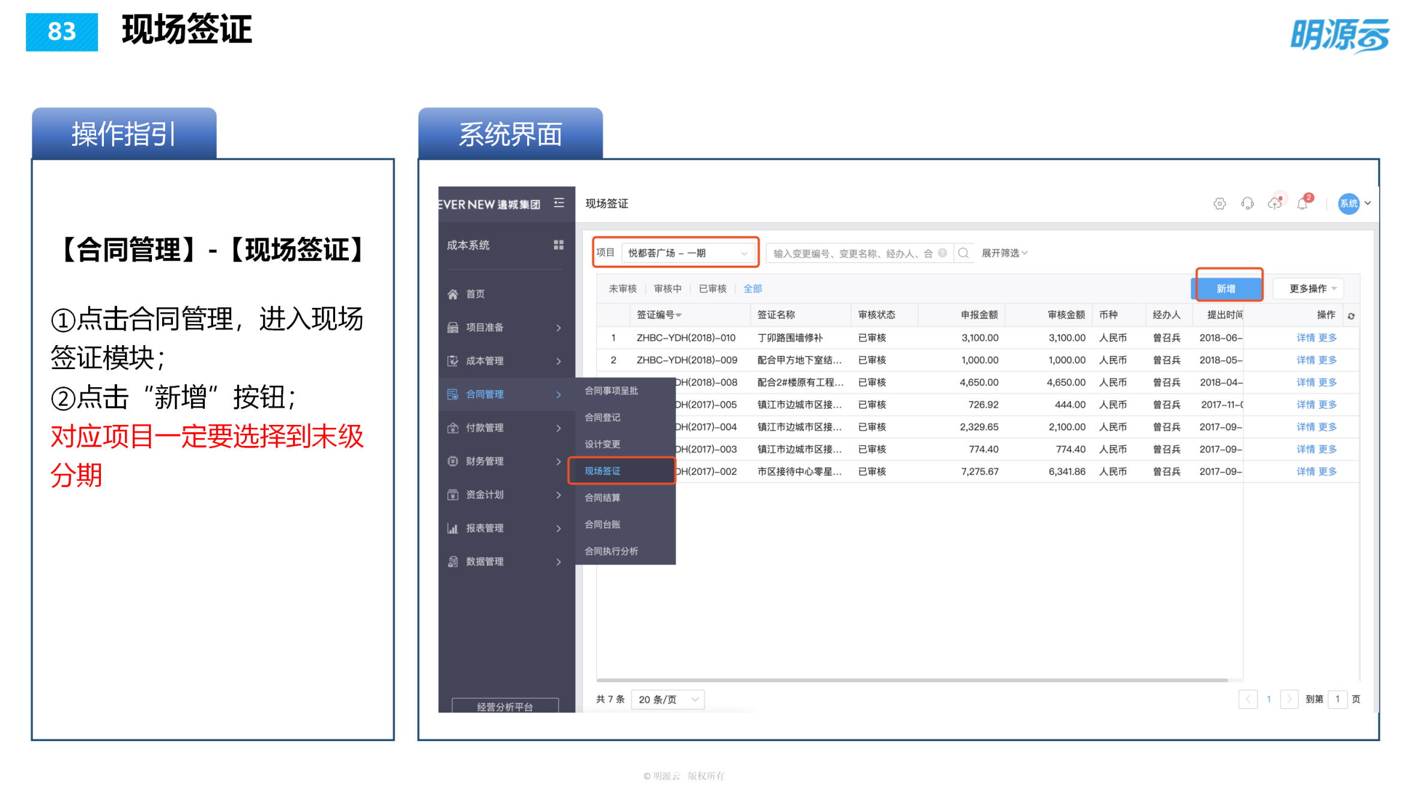This screenshot has width=1411, height=791.
Task: Click the 展开筛选 expander
Action: tap(1003, 253)
